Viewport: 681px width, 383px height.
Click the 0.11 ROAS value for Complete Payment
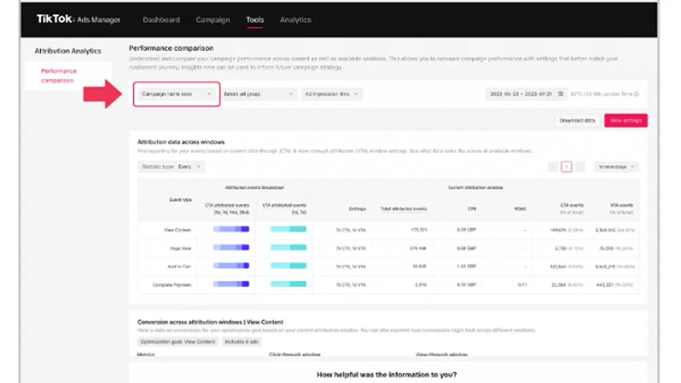point(521,284)
